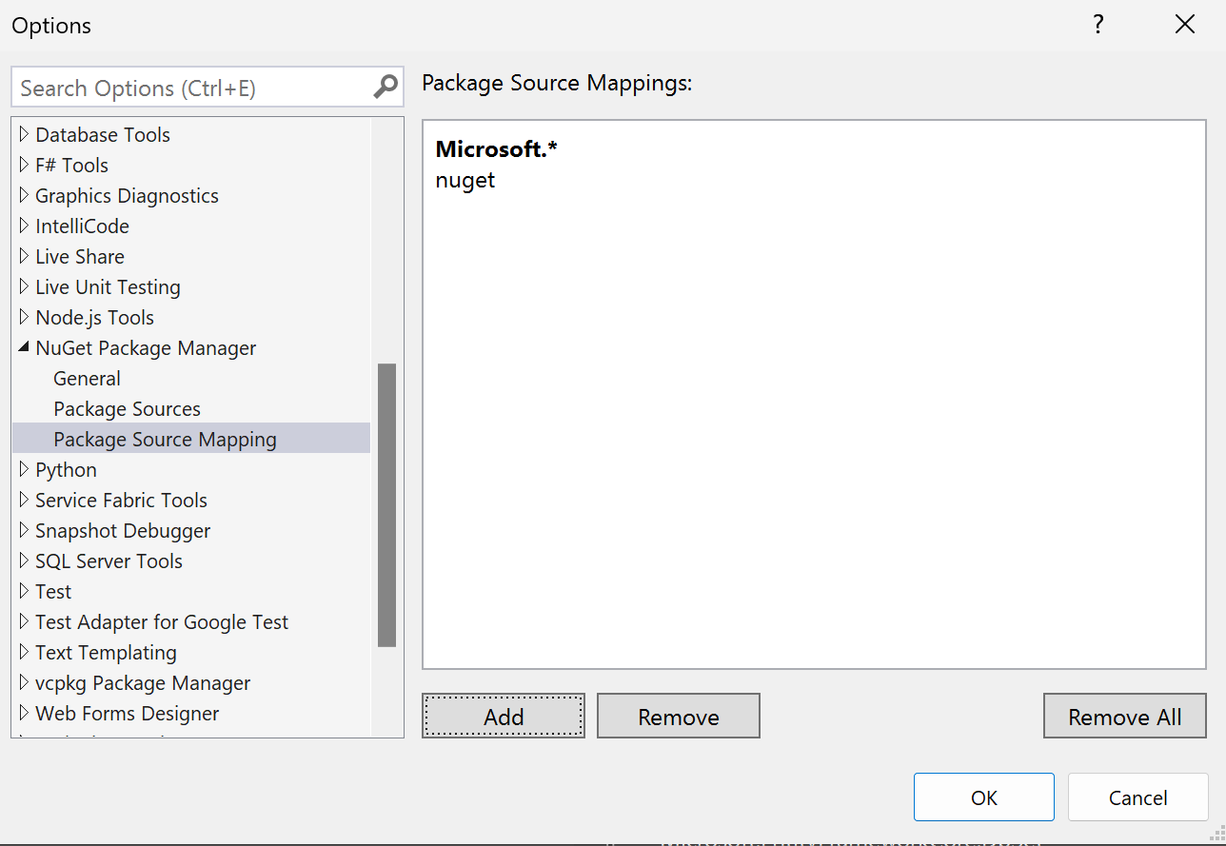Click Remove All mappings button
The height and width of the screenshot is (846, 1226).
pos(1124,717)
